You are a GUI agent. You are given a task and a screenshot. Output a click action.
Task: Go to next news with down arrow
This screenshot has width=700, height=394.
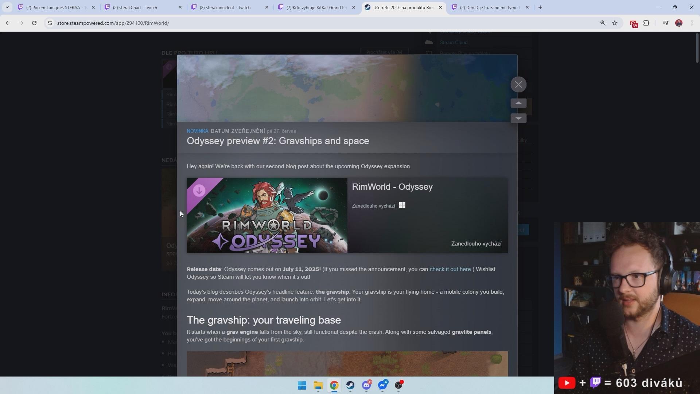click(518, 118)
